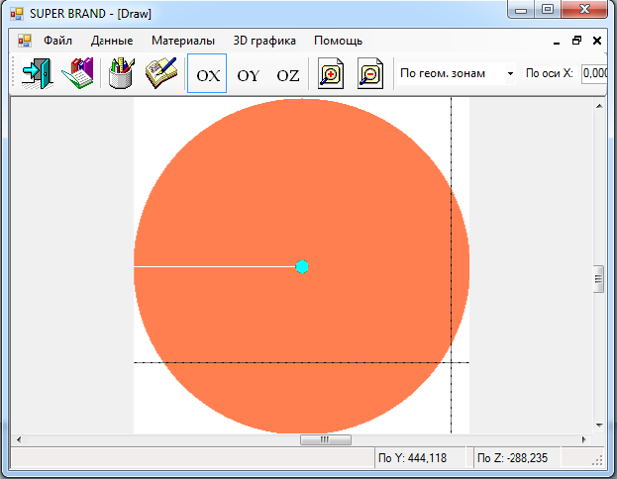Open the Файл menu

(x=57, y=41)
